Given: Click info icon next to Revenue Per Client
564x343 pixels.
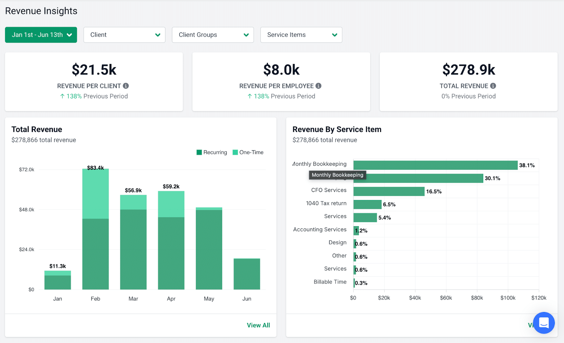Looking at the screenshot, I should pos(126,86).
